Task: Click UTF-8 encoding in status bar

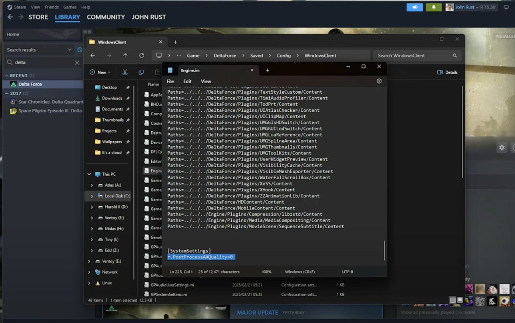Action: 348,272
